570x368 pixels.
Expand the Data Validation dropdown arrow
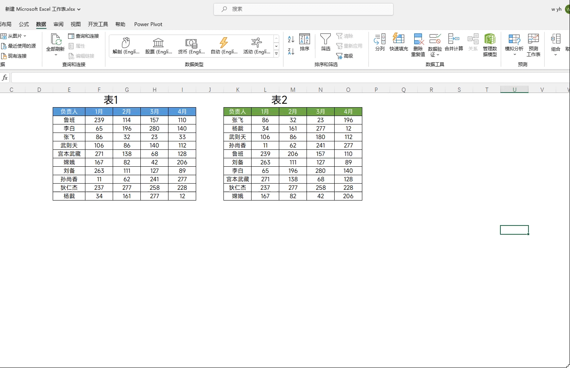438,55
